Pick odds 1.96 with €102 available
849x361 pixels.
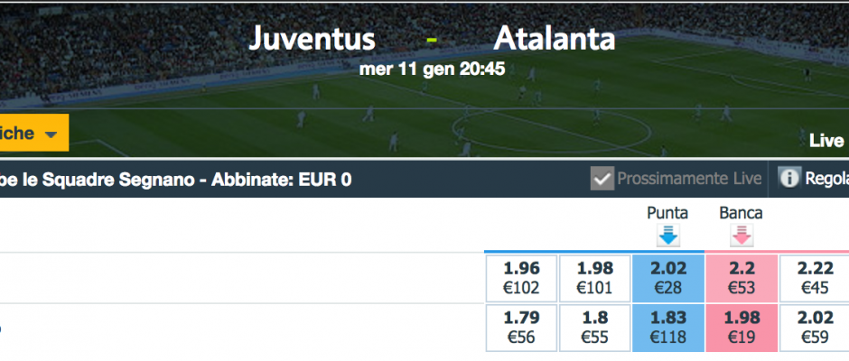pos(521,278)
